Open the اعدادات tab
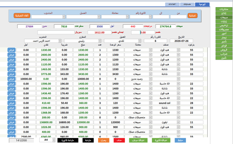 172,4
